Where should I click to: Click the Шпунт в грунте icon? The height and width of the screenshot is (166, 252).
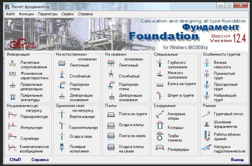tap(160, 95)
